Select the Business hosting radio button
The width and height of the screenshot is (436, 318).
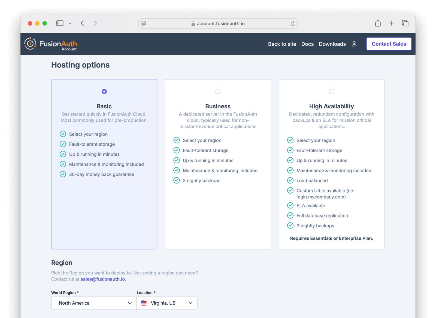[218, 91]
